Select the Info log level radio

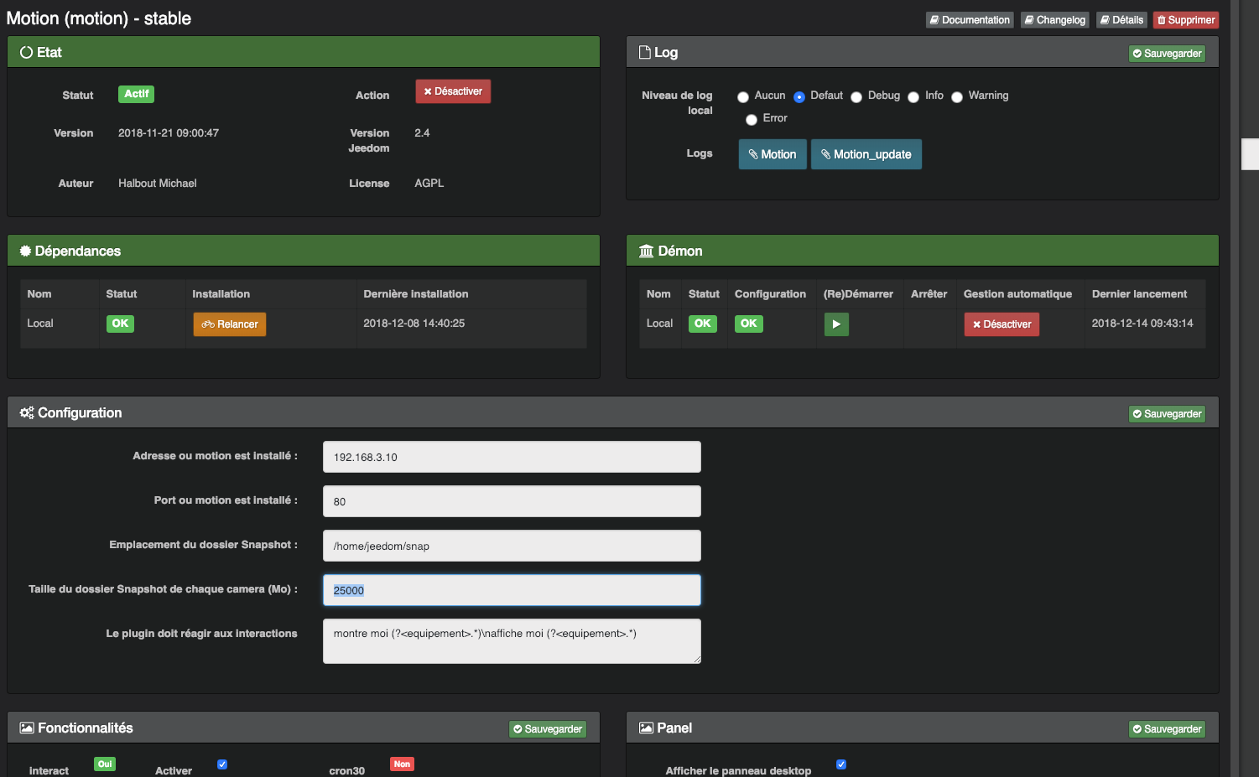click(x=913, y=97)
